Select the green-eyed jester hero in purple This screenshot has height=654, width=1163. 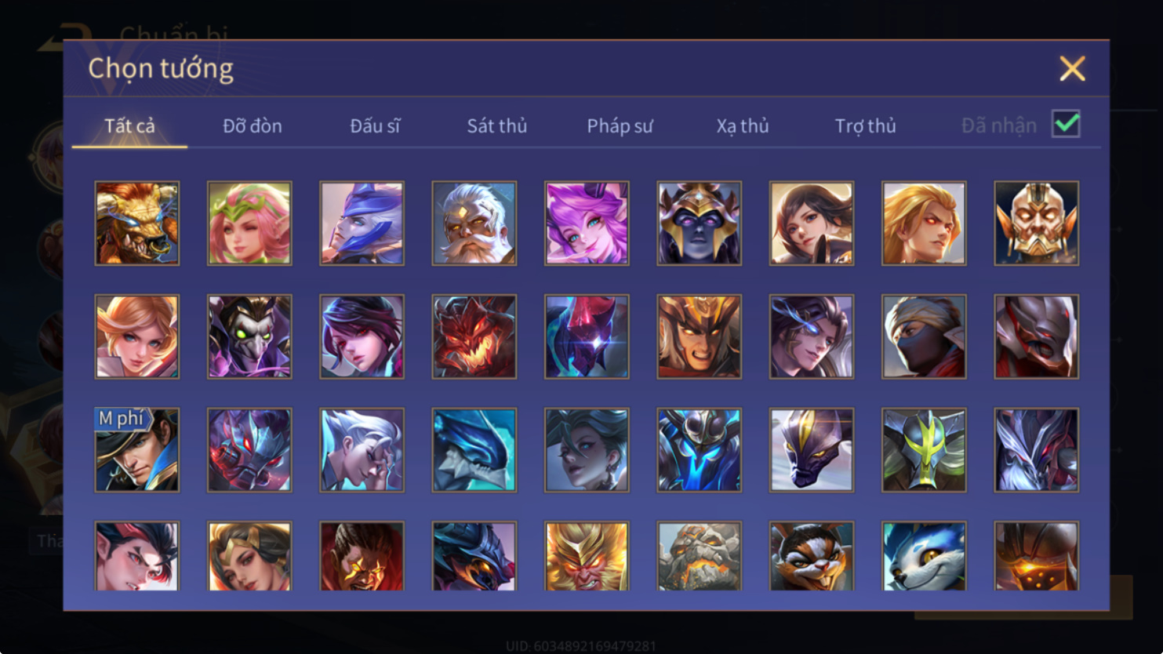249,336
